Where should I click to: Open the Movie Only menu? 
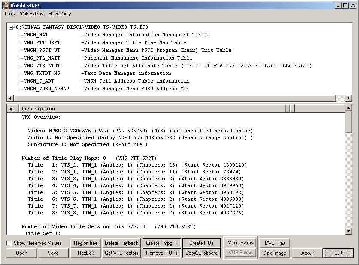60,14
